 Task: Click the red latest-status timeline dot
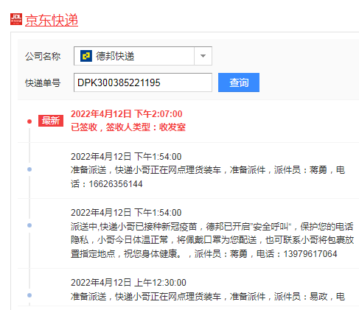(x=29, y=121)
